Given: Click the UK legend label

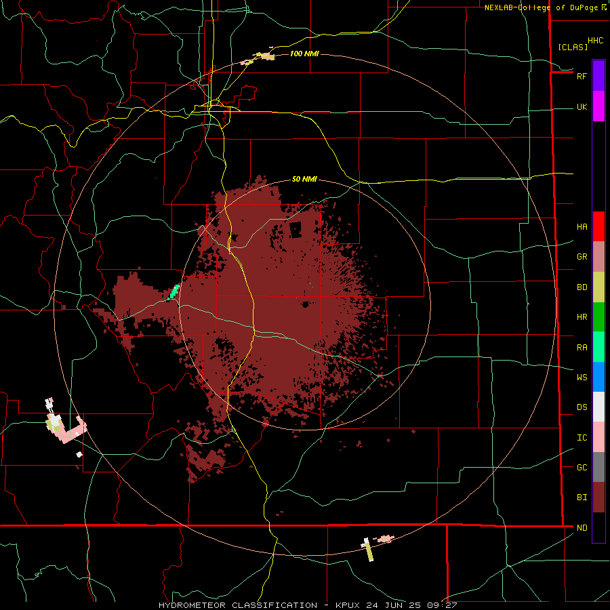Looking at the screenshot, I should (x=582, y=107).
